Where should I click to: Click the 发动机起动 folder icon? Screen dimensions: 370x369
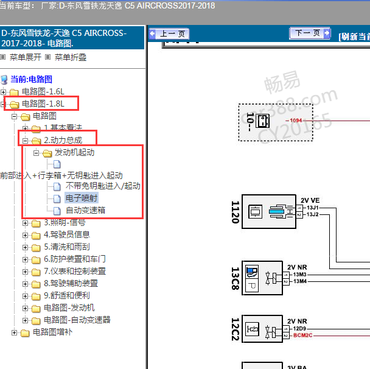point(47,153)
